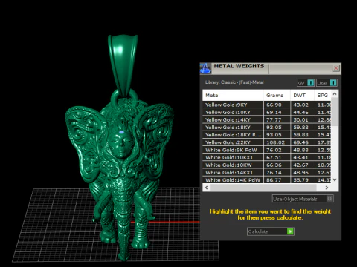Screen dimensions: 357x267
Task: Select the White Gold:14KX1 row
Action: (267, 173)
